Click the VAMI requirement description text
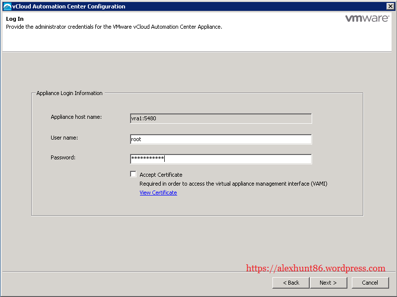397x297 pixels. [233, 184]
